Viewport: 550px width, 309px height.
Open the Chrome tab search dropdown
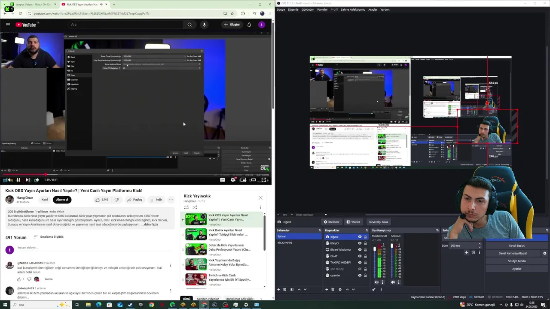click(5, 4)
